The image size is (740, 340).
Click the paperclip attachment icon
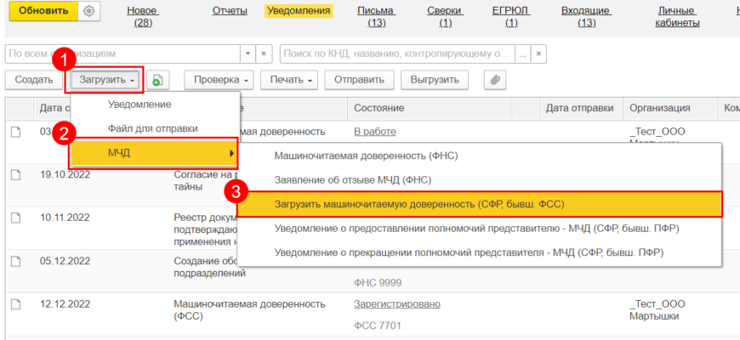coord(495,80)
